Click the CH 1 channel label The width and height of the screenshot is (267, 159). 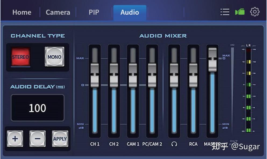(95, 144)
